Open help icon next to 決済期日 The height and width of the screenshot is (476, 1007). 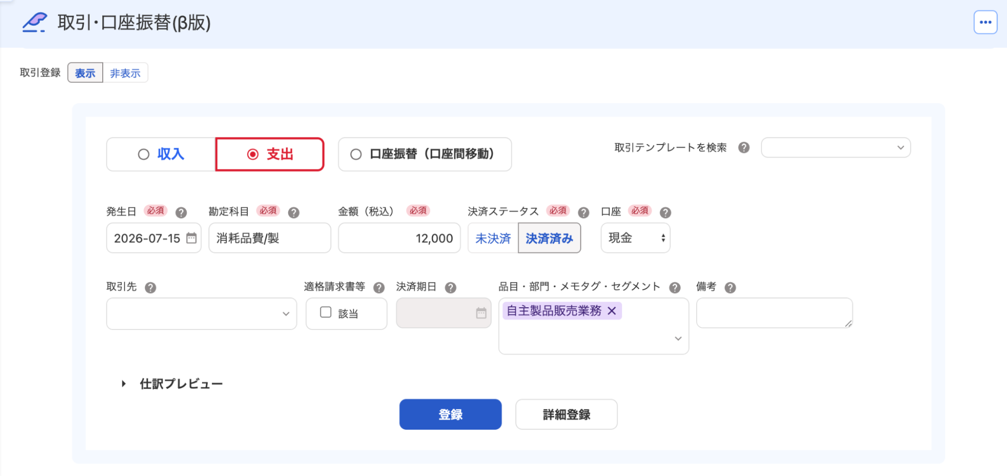point(450,288)
